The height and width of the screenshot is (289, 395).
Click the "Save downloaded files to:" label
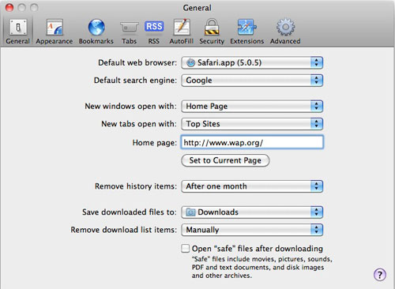tap(130, 212)
